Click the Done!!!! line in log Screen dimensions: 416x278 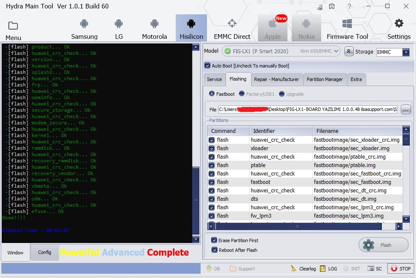click(x=14, y=218)
